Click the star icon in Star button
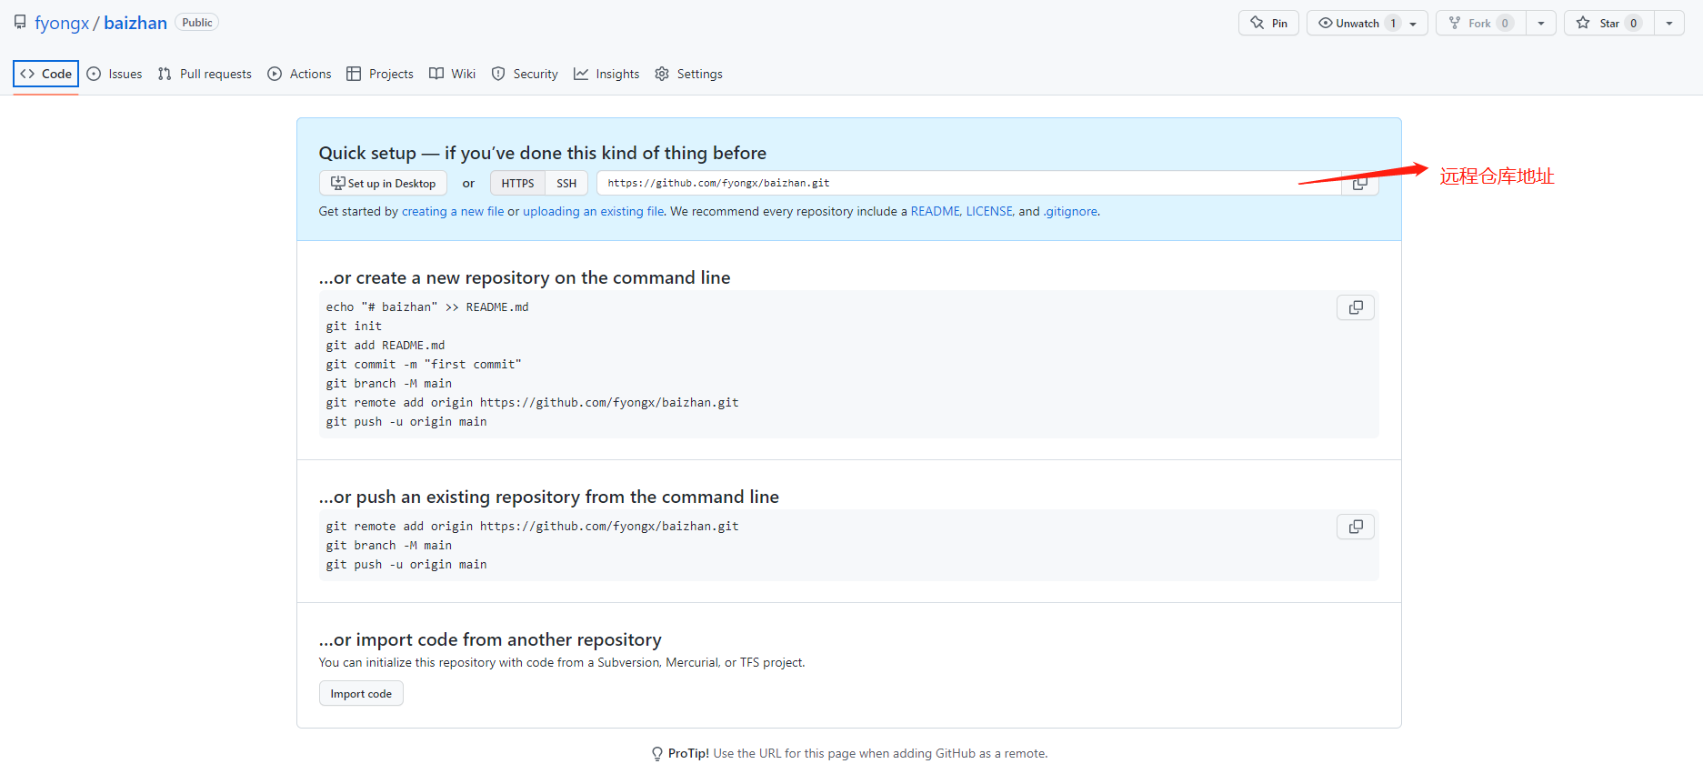This screenshot has height=784, width=1703. (x=1583, y=23)
